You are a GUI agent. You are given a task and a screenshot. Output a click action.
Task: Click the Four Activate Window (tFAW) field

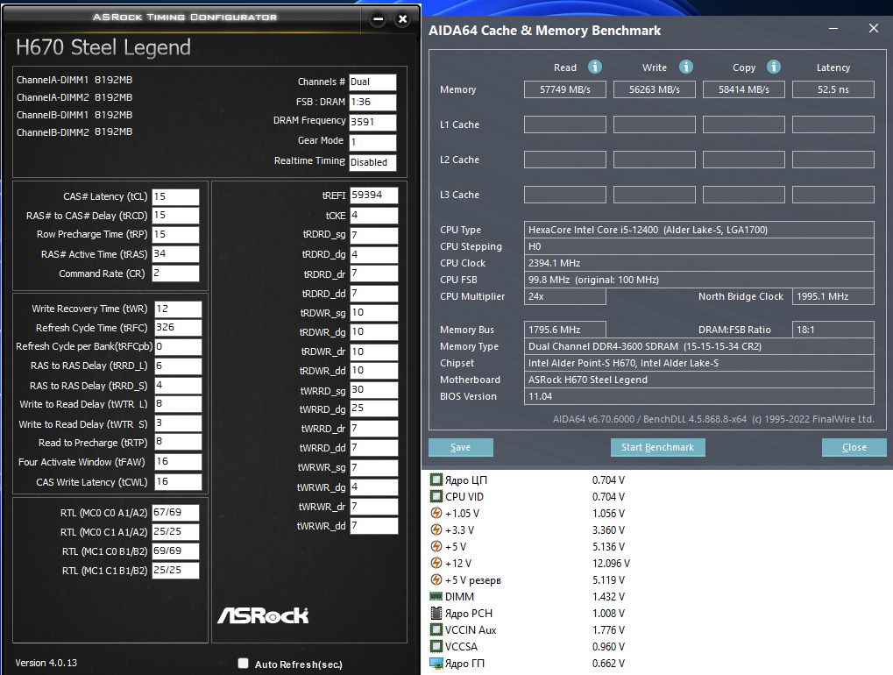pos(178,462)
